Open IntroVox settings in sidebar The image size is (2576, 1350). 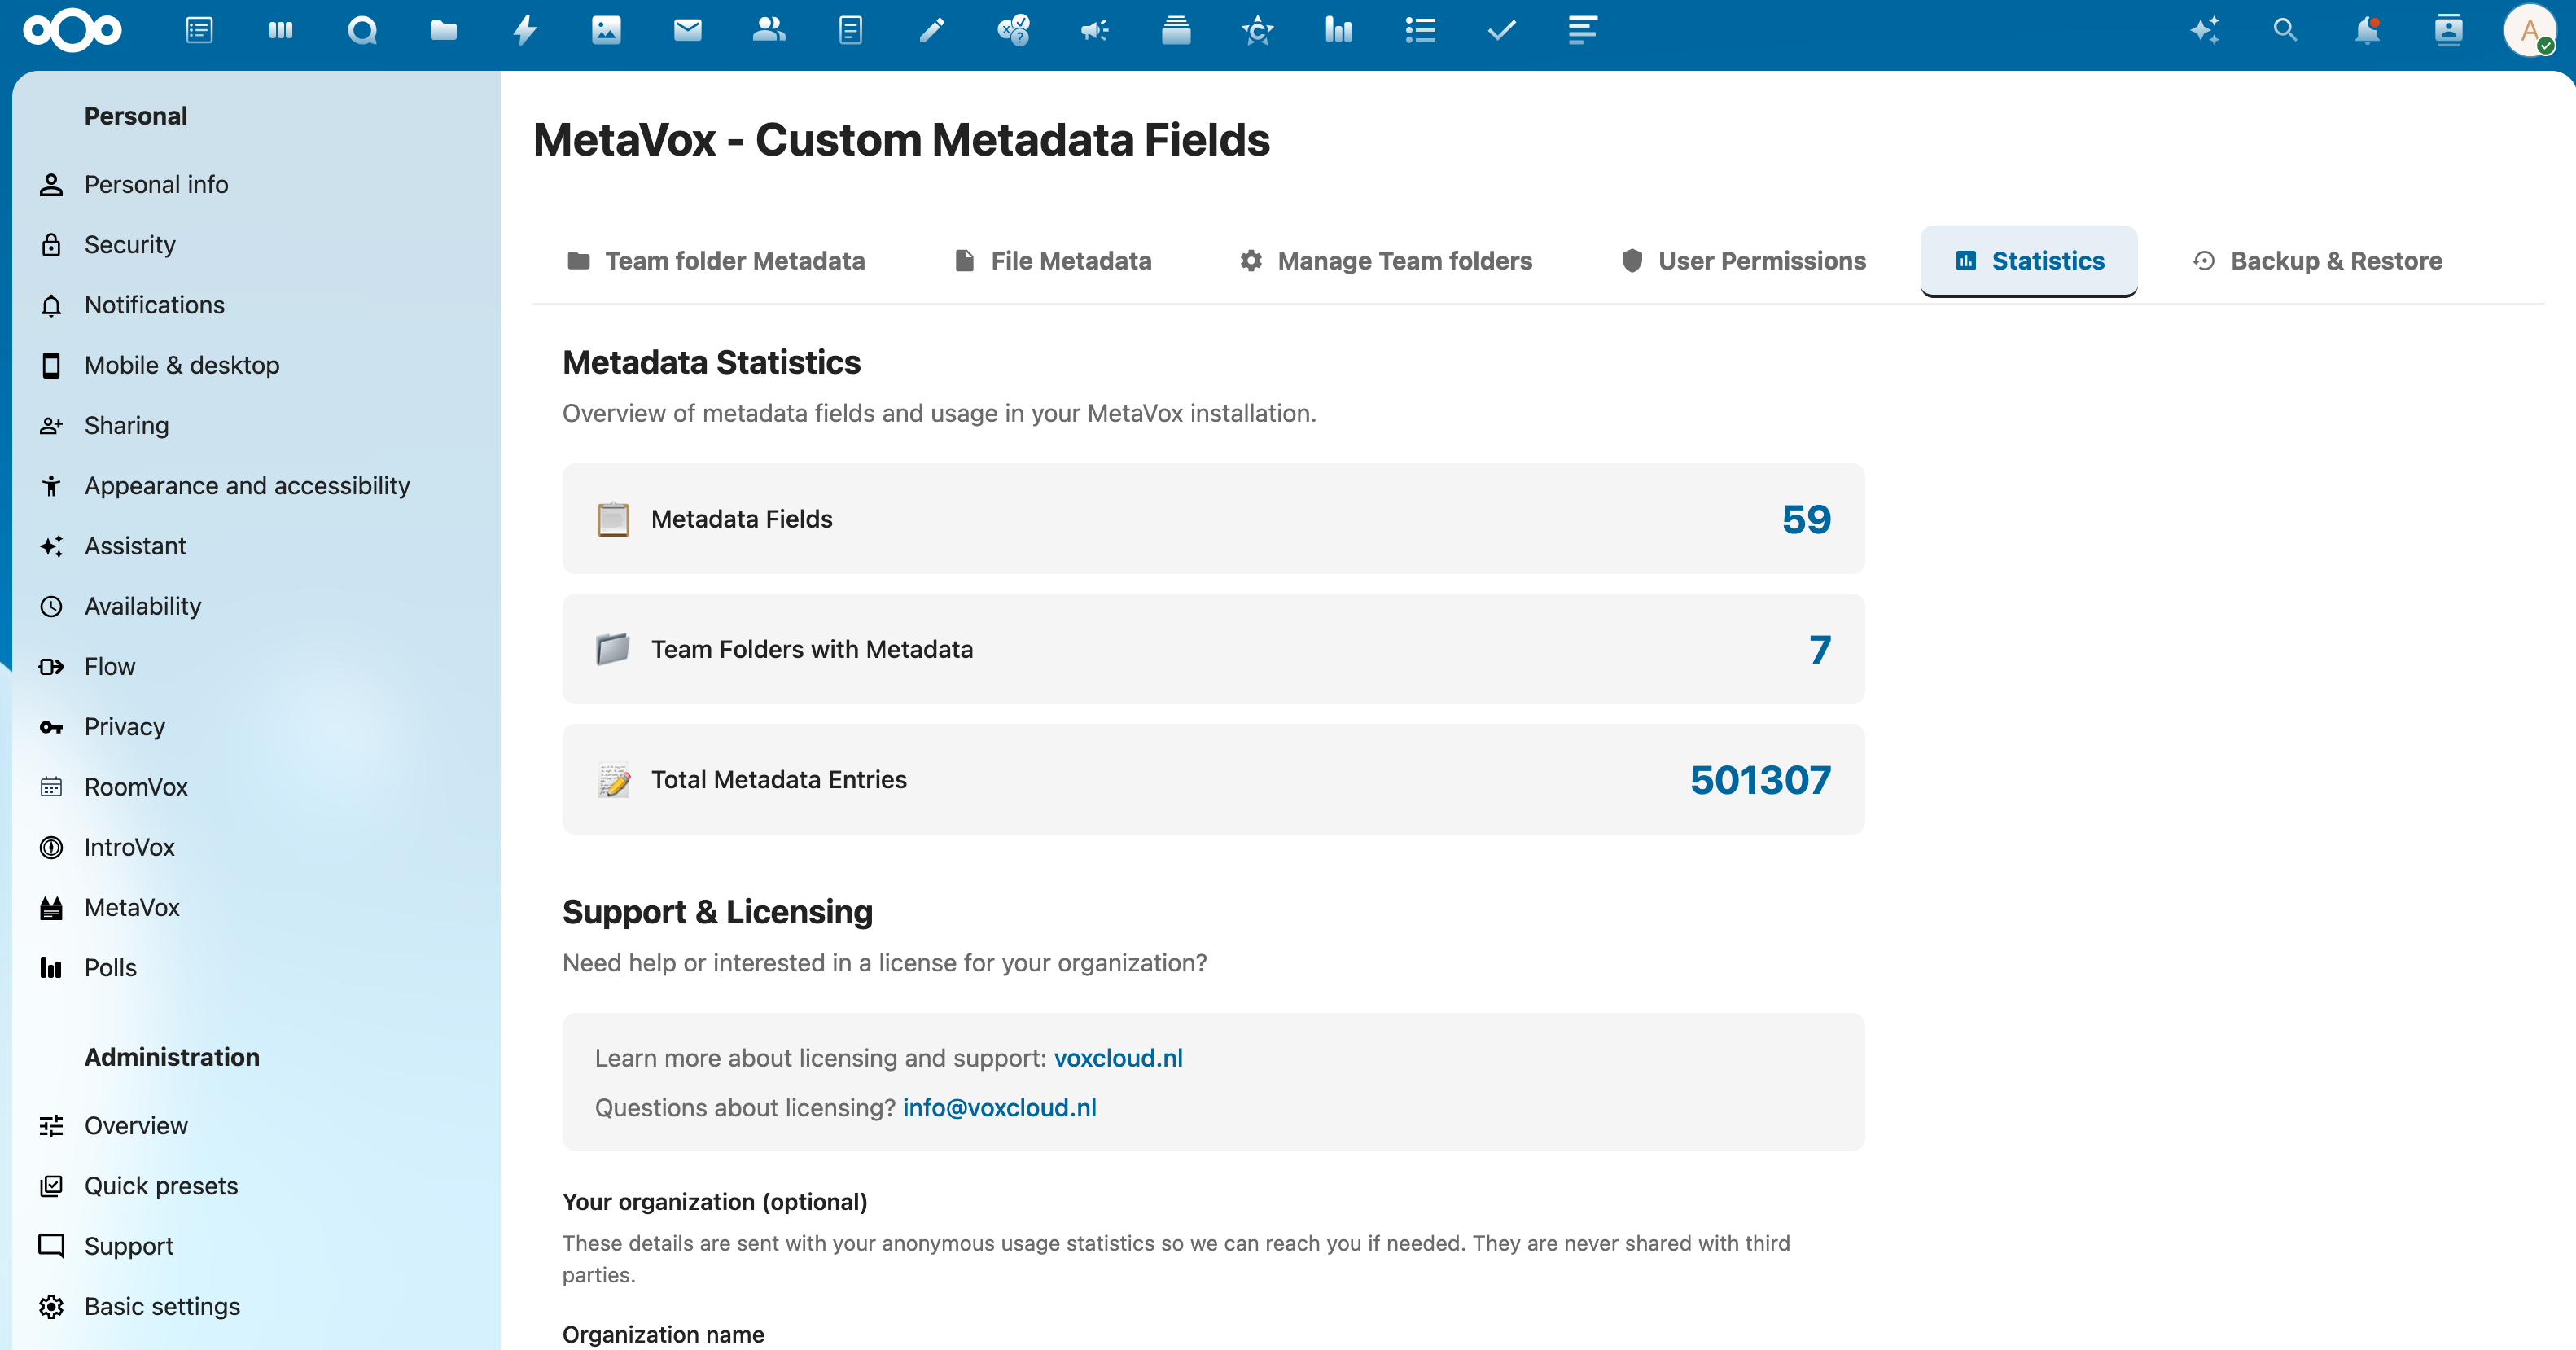[x=256, y=847]
